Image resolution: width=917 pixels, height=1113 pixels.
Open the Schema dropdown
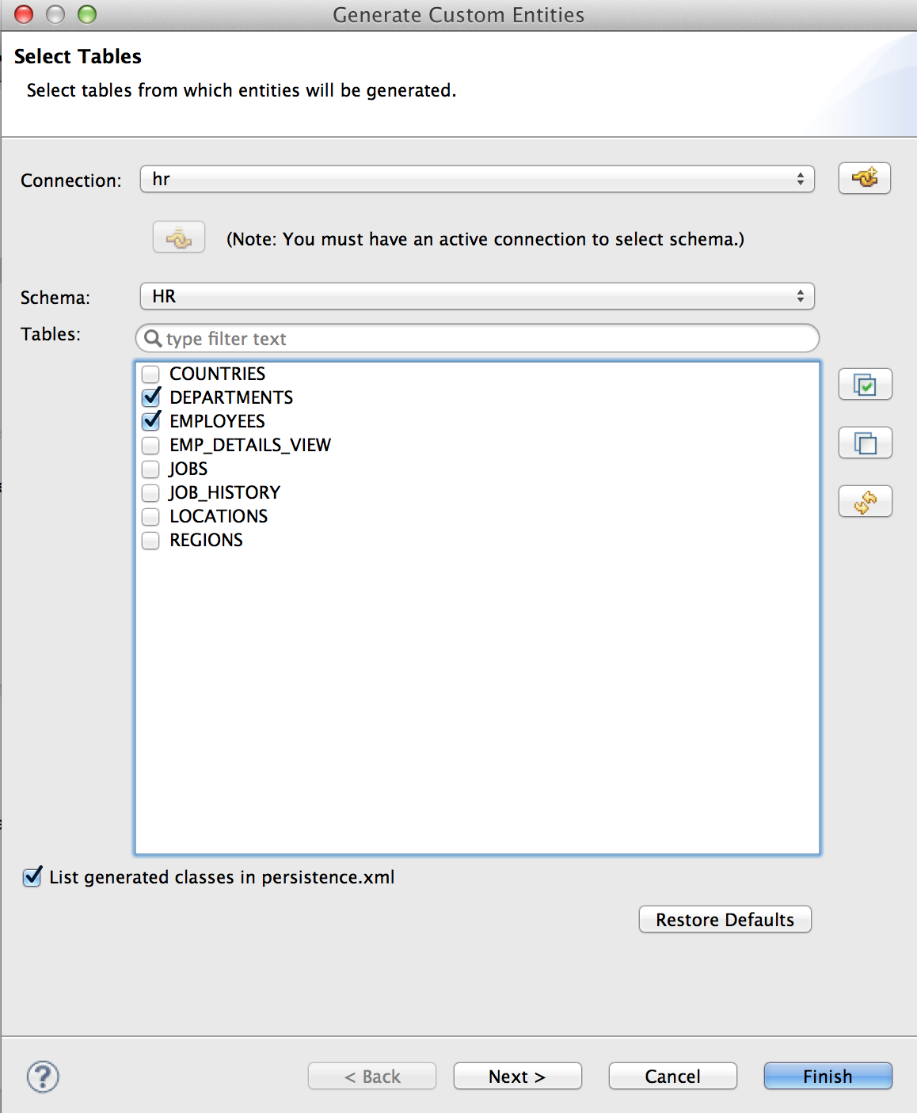coord(802,296)
